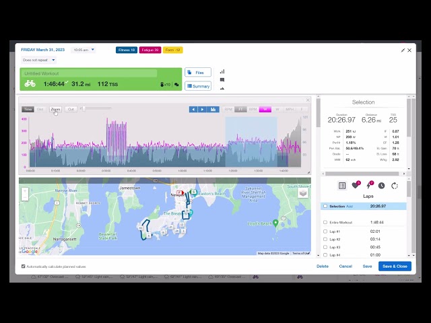Click the Cancel link

click(x=345, y=266)
